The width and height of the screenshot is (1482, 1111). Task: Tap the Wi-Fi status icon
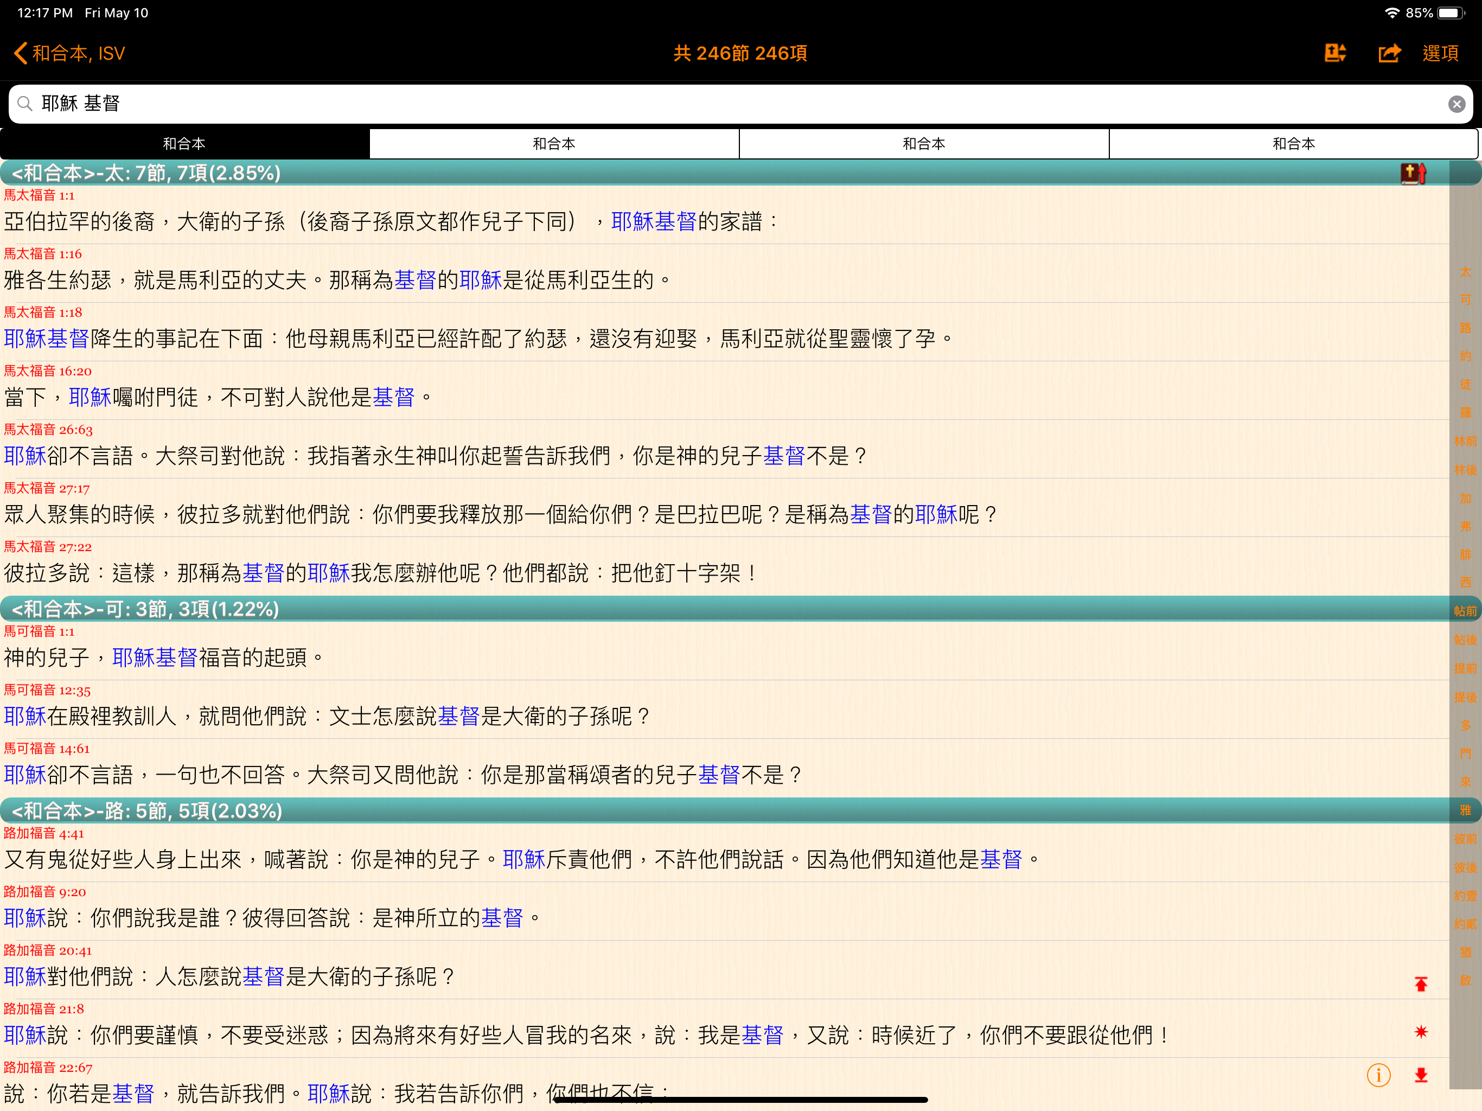tap(1391, 12)
